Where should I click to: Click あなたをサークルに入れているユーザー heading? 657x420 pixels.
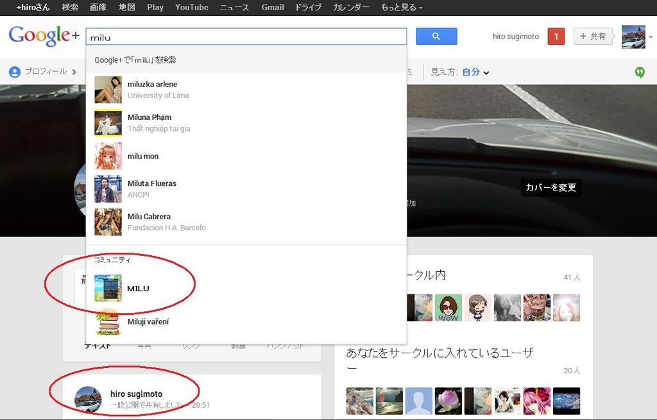click(x=439, y=360)
